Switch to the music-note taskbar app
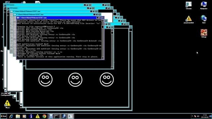Image resolution: width=212 pixels, height=119 pixels. point(64,116)
